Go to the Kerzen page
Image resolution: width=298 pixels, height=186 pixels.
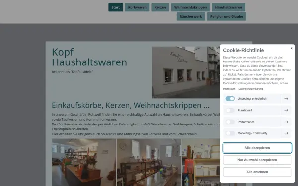(x=160, y=7)
